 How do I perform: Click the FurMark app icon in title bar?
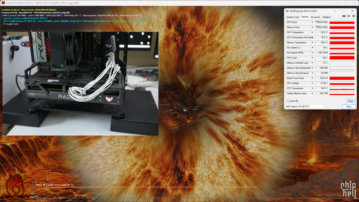3,3
